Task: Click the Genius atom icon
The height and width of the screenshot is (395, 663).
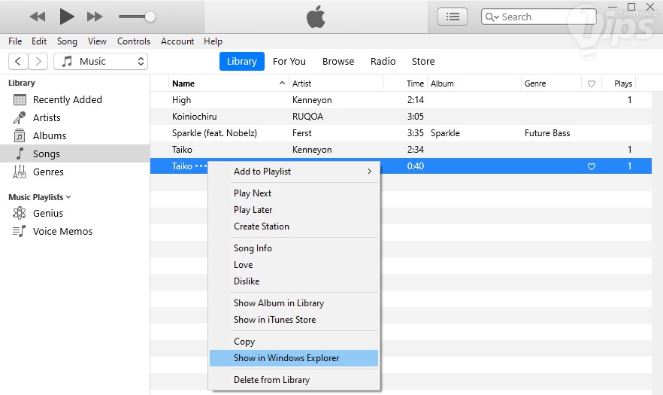Action: [x=20, y=213]
